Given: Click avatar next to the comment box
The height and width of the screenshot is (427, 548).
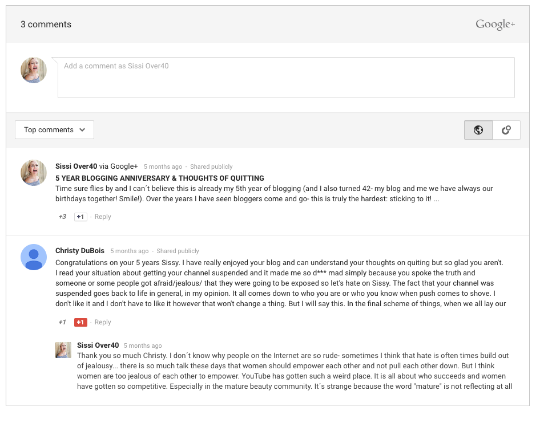Looking at the screenshot, I should (x=34, y=70).
